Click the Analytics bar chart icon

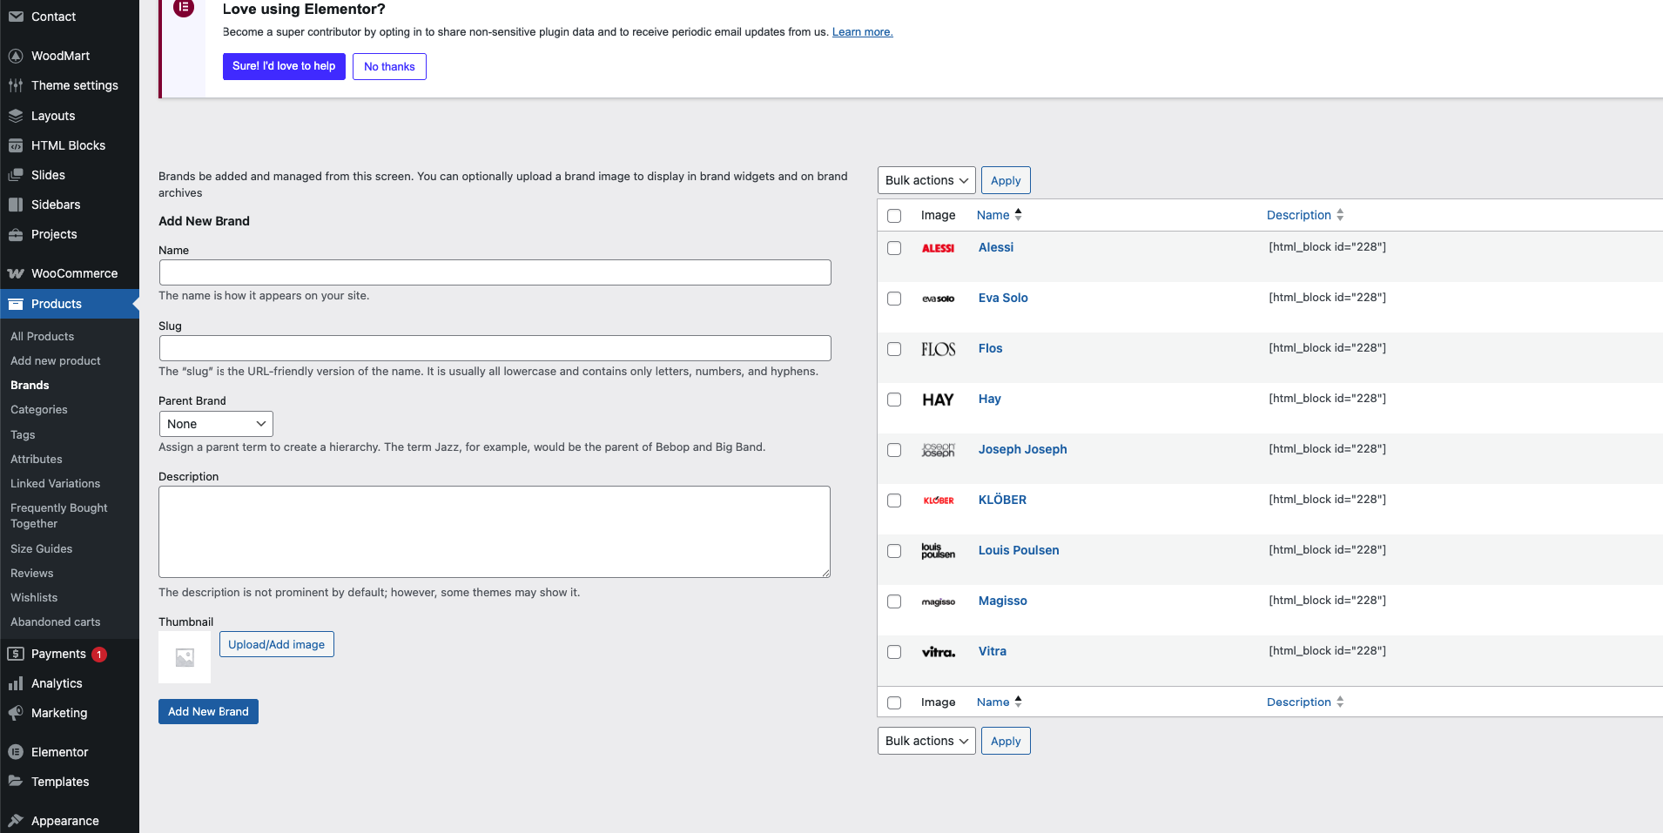[16, 683]
